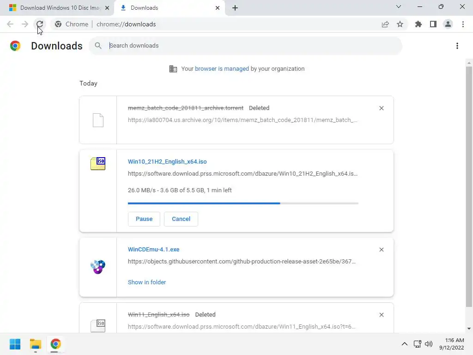Pause the Win10 ISO download
473x355 pixels.
pyautogui.click(x=144, y=219)
